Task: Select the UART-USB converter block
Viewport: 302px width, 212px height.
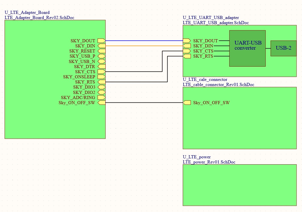Action: click(x=247, y=48)
